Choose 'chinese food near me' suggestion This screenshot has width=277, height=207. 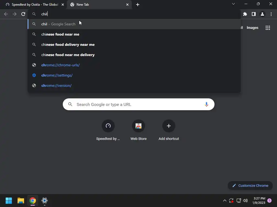point(134,34)
